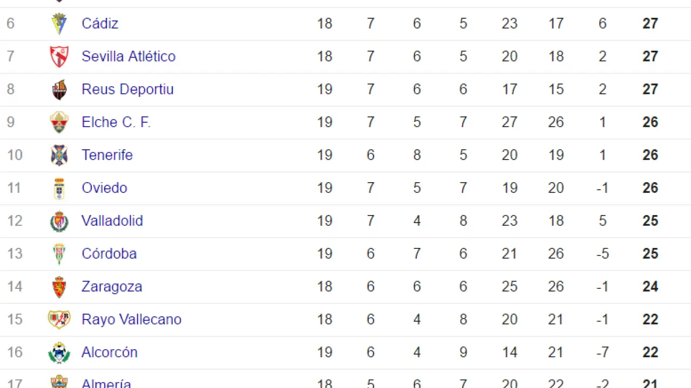The height and width of the screenshot is (388, 691).
Task: Click Zaragoza's 24 points total
Action: coord(650,287)
